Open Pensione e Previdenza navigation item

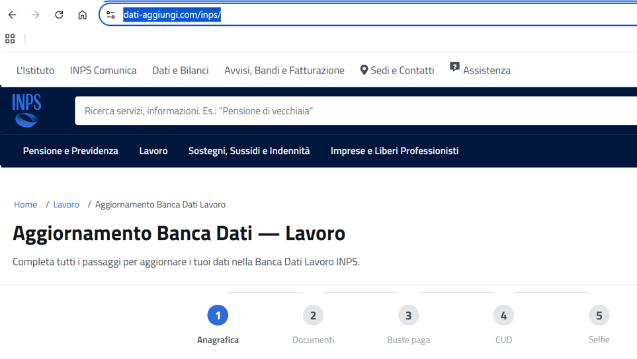[x=71, y=151]
